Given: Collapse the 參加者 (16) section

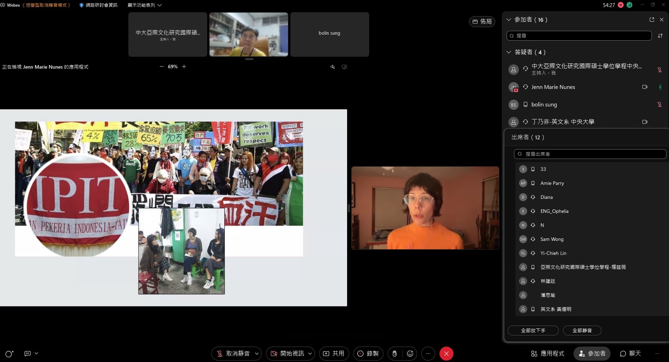Looking at the screenshot, I should (x=509, y=20).
